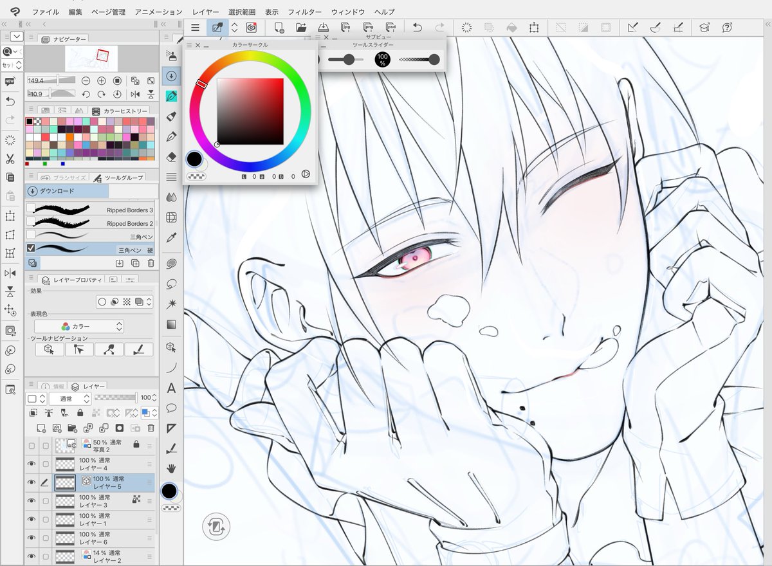Click the Transform scale icon in top bar
772x566 pixels.
point(534,28)
